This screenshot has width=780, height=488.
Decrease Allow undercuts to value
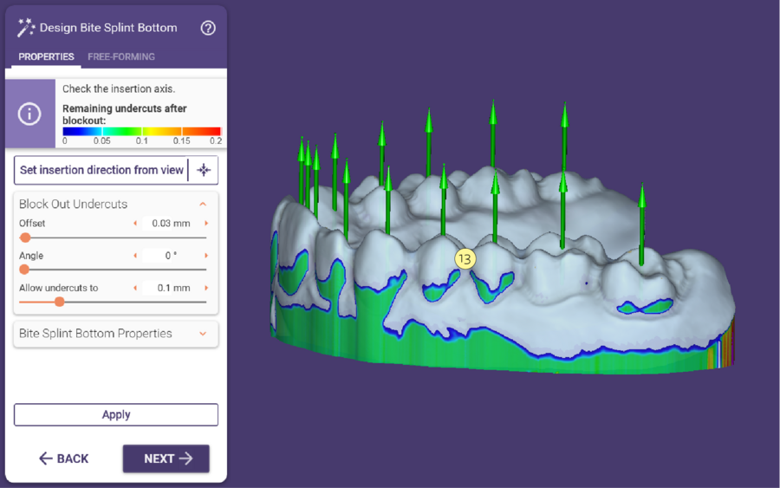[135, 288]
